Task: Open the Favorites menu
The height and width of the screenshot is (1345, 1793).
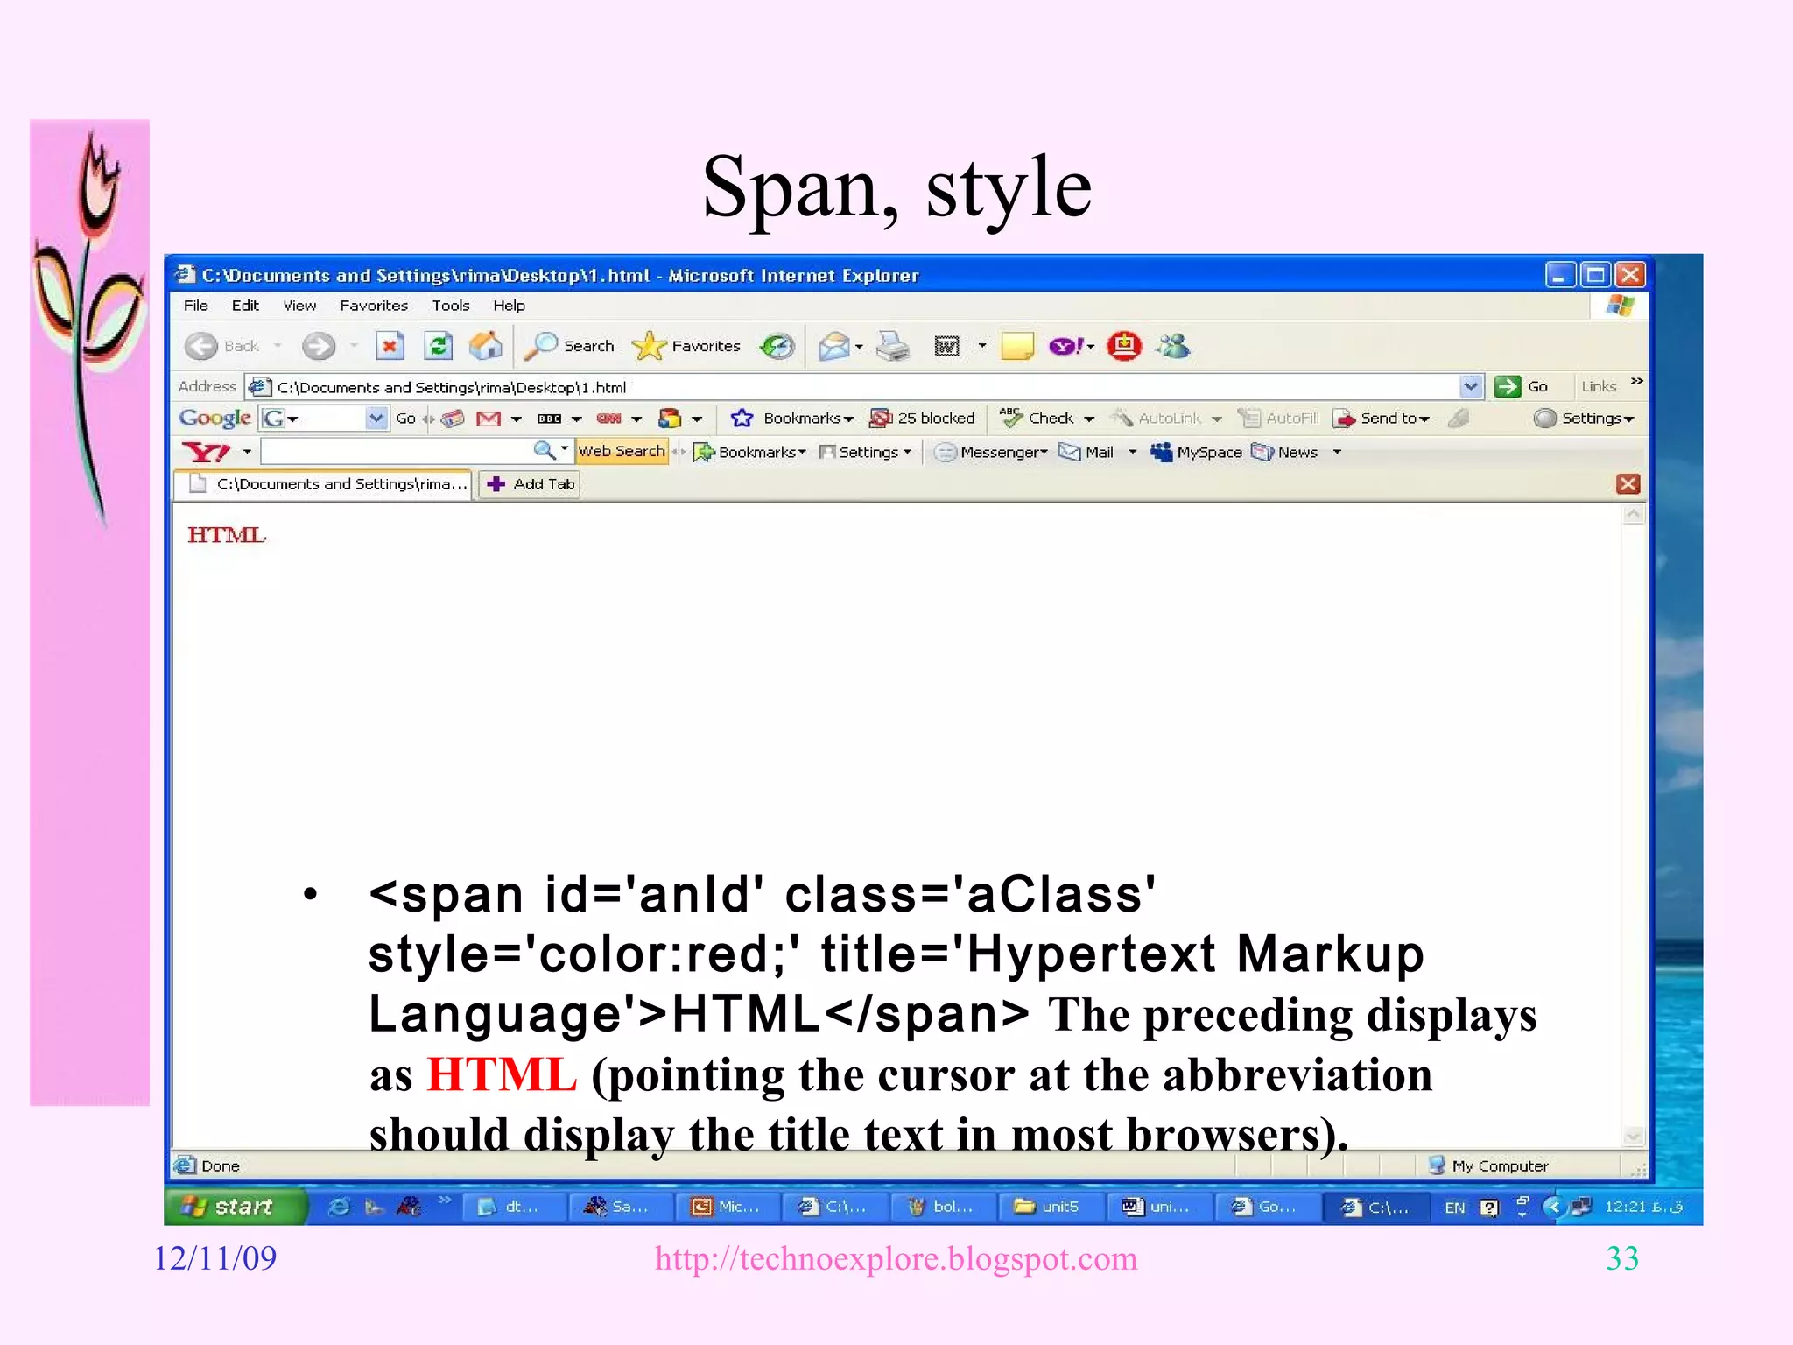Action: pyautogui.click(x=374, y=306)
